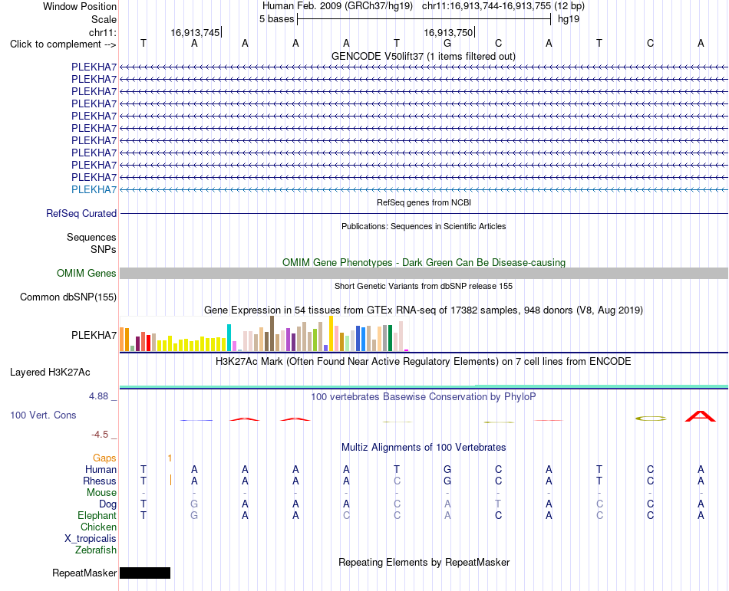Image resolution: width=729 pixels, height=591 pixels.
Task: Click the yellow C logo in PhyloP track
Action: (x=651, y=419)
